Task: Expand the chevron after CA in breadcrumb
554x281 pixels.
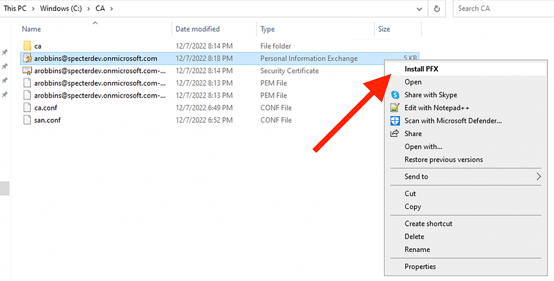Action: tap(111, 9)
